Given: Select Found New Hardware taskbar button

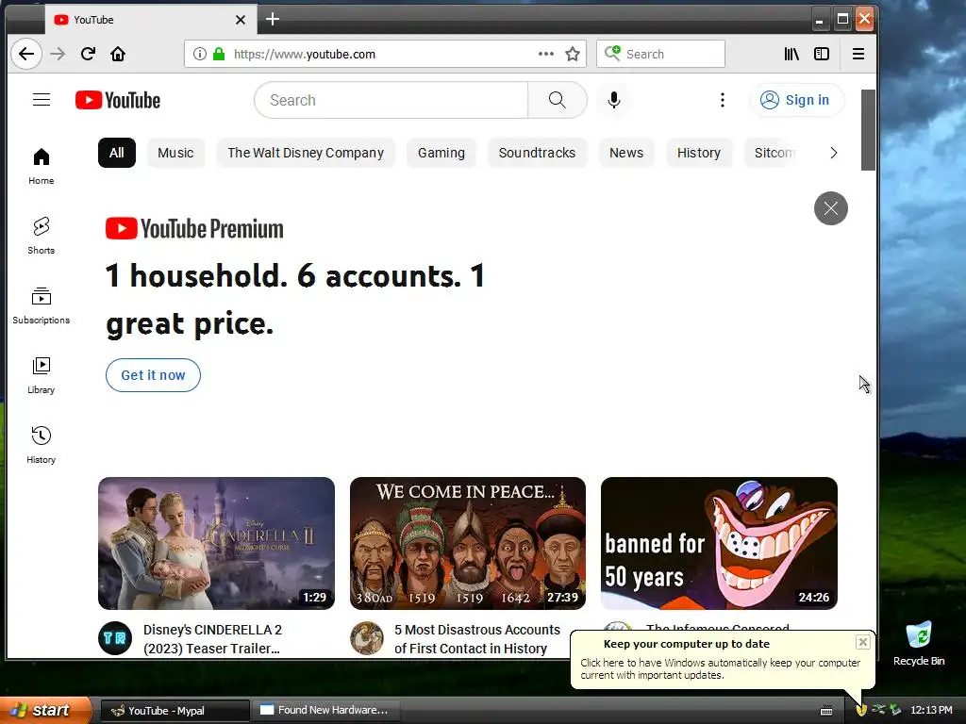Looking at the screenshot, I should pos(326,711).
